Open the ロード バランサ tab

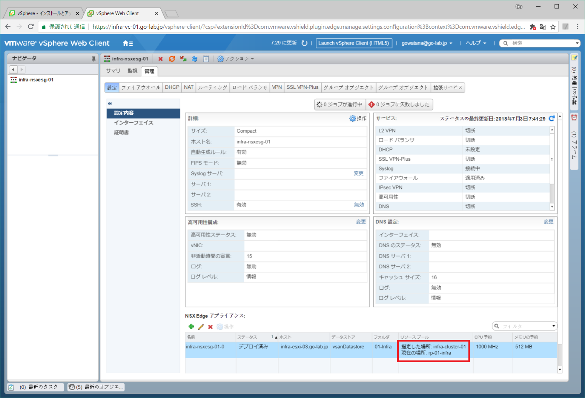(250, 87)
